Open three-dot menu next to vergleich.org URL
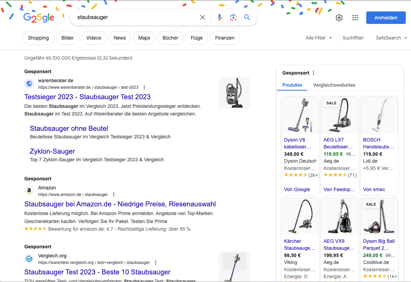 click(x=156, y=262)
